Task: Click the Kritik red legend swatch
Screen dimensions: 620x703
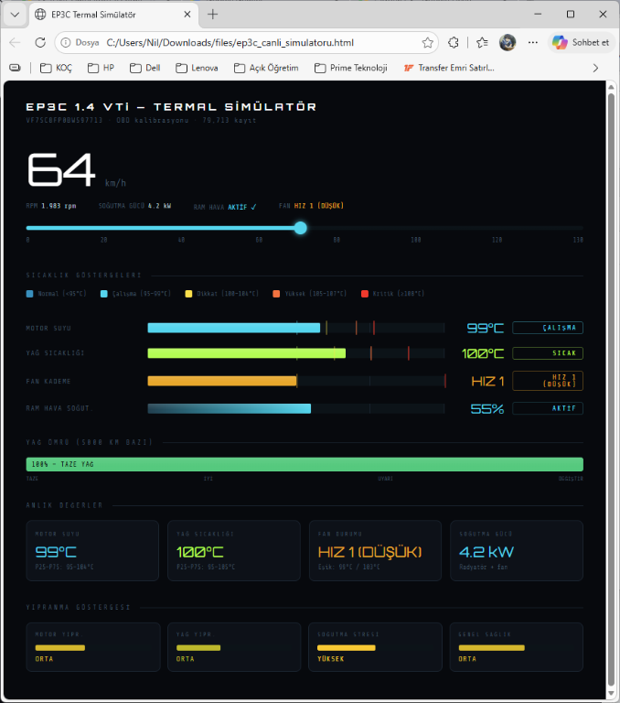Action: (x=364, y=294)
